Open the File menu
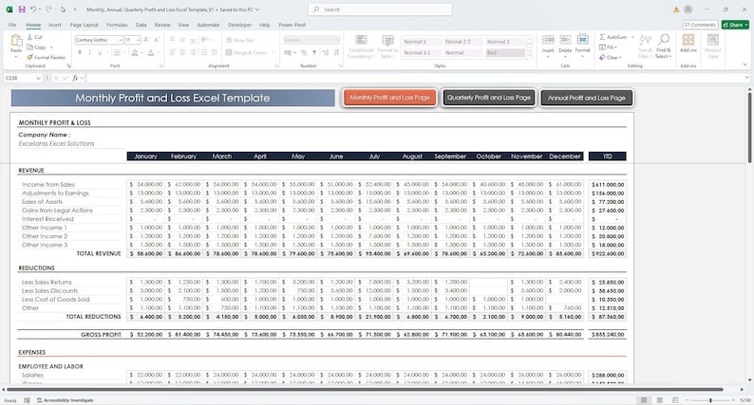 [12, 25]
